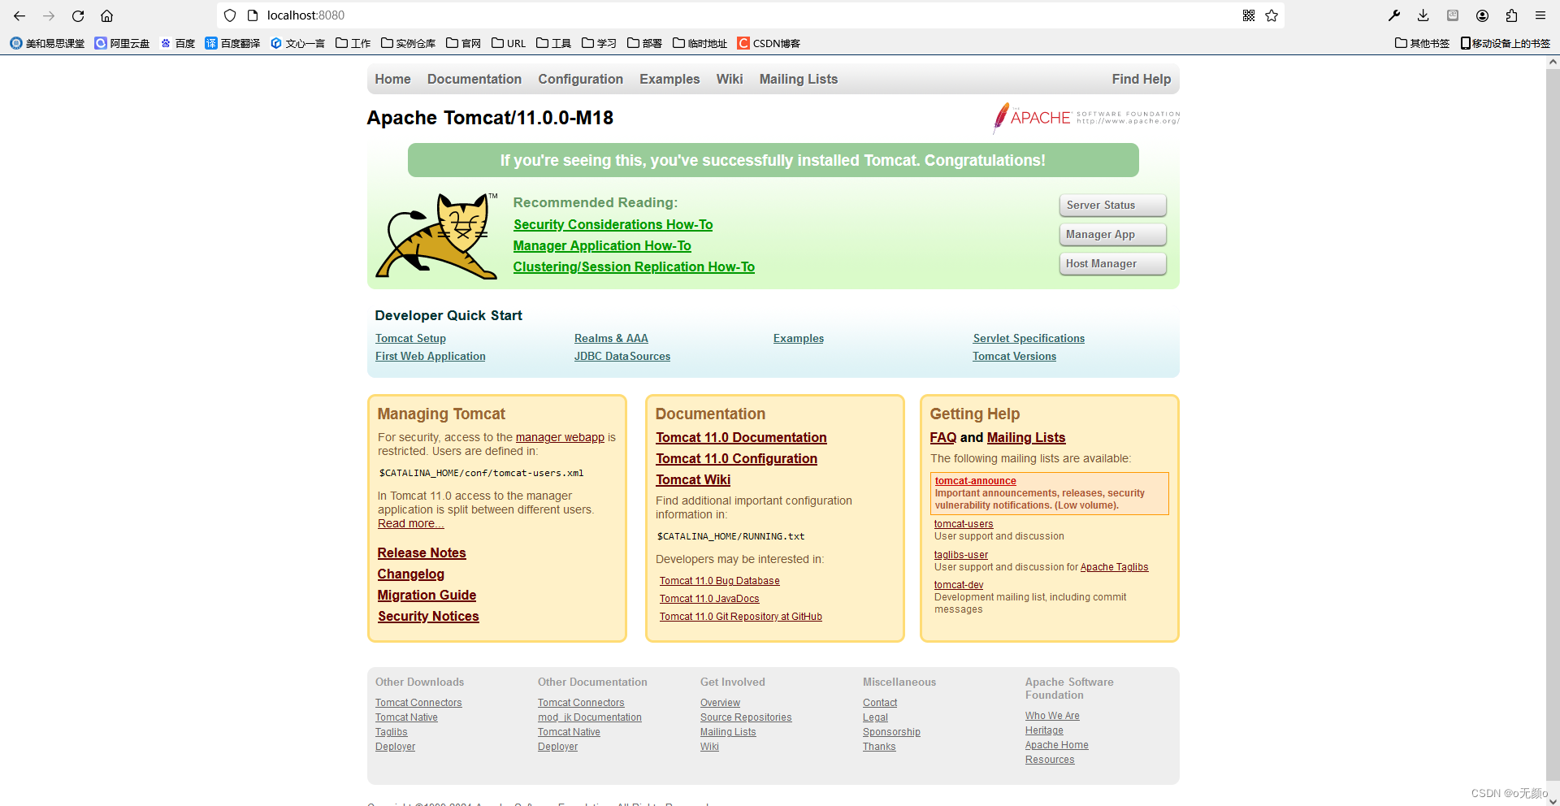Click the browser address bar
Image resolution: width=1560 pixels, height=806 pixels.
(x=569, y=15)
